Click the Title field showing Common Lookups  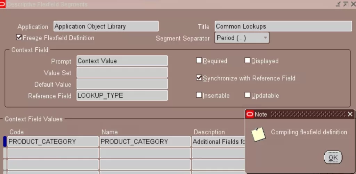(283, 26)
